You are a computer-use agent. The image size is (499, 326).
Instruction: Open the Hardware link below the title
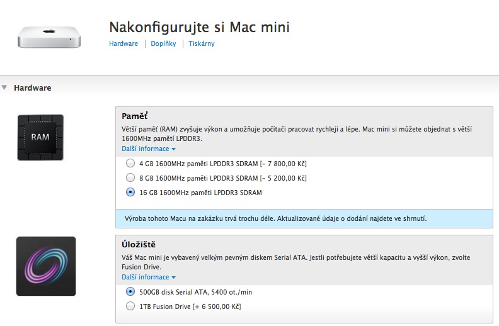point(123,44)
